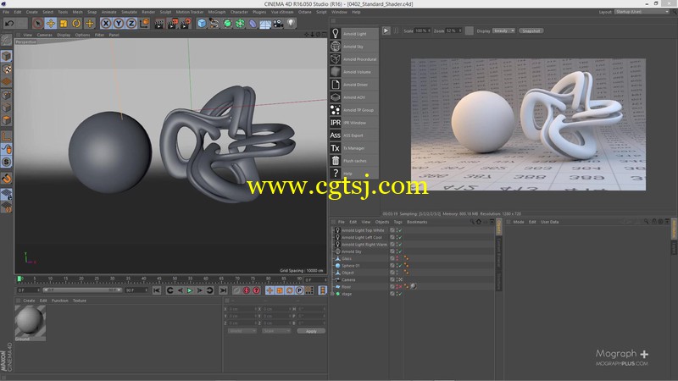Click timeline frame 45 marker
The height and width of the screenshot is (381, 678).
159,279
